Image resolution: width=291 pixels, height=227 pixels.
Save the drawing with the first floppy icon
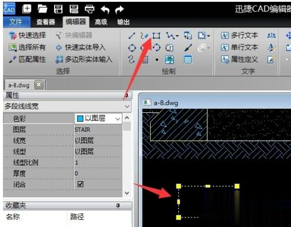click(x=58, y=9)
